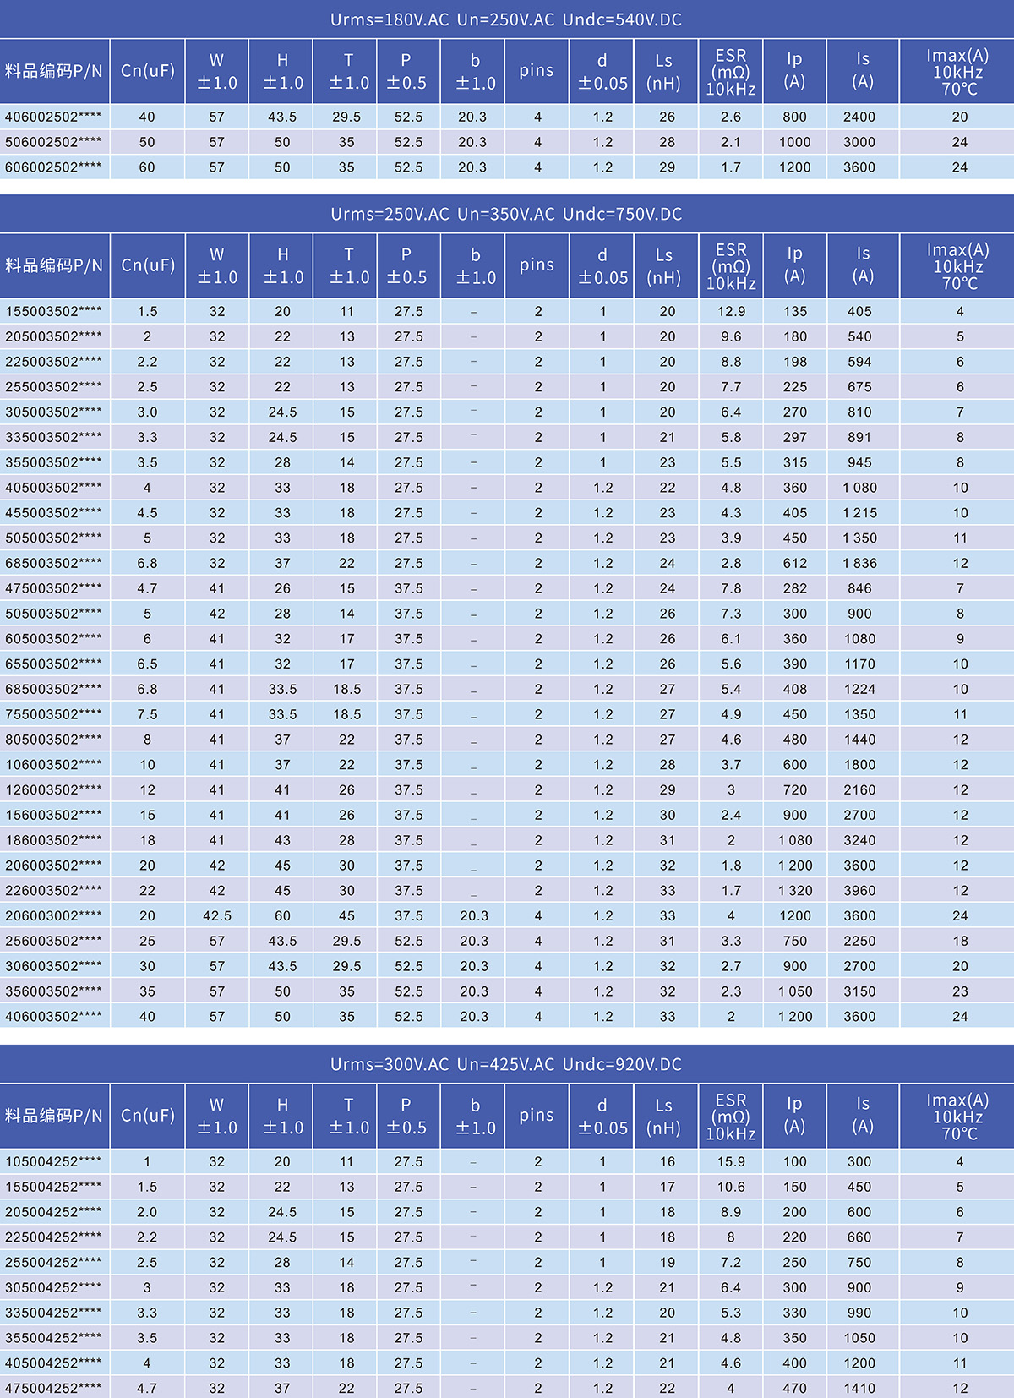Viewport: 1014px width, 1398px height.
Task: Select part number 605003502****
Action: 53,639
